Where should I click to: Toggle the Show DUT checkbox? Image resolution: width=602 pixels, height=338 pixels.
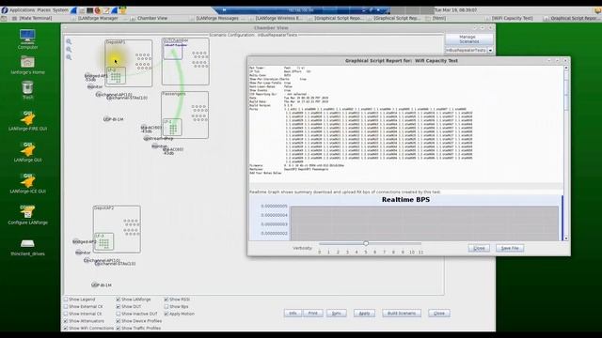[x=119, y=307]
